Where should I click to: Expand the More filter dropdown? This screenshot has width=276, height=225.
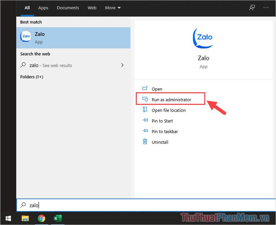pyautogui.click(x=113, y=8)
